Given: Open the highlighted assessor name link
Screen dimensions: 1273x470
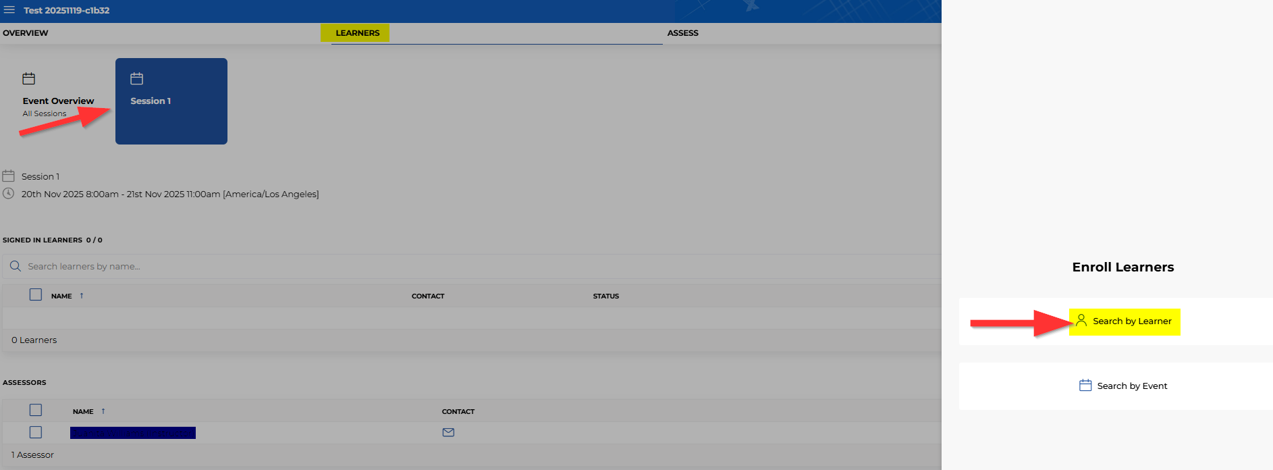Looking at the screenshot, I should click(x=133, y=433).
